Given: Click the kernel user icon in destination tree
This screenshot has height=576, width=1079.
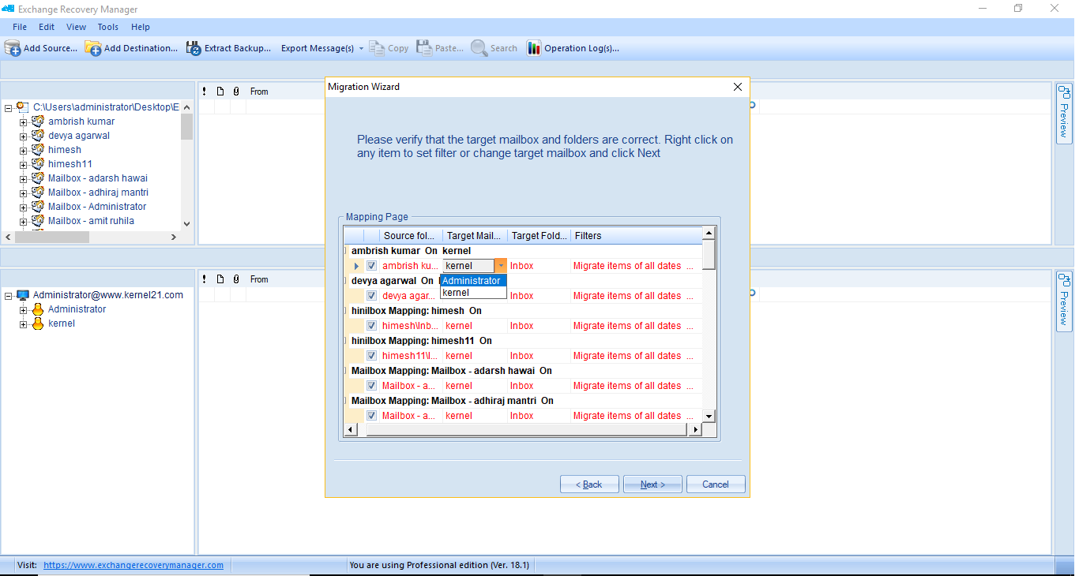Looking at the screenshot, I should [x=38, y=324].
